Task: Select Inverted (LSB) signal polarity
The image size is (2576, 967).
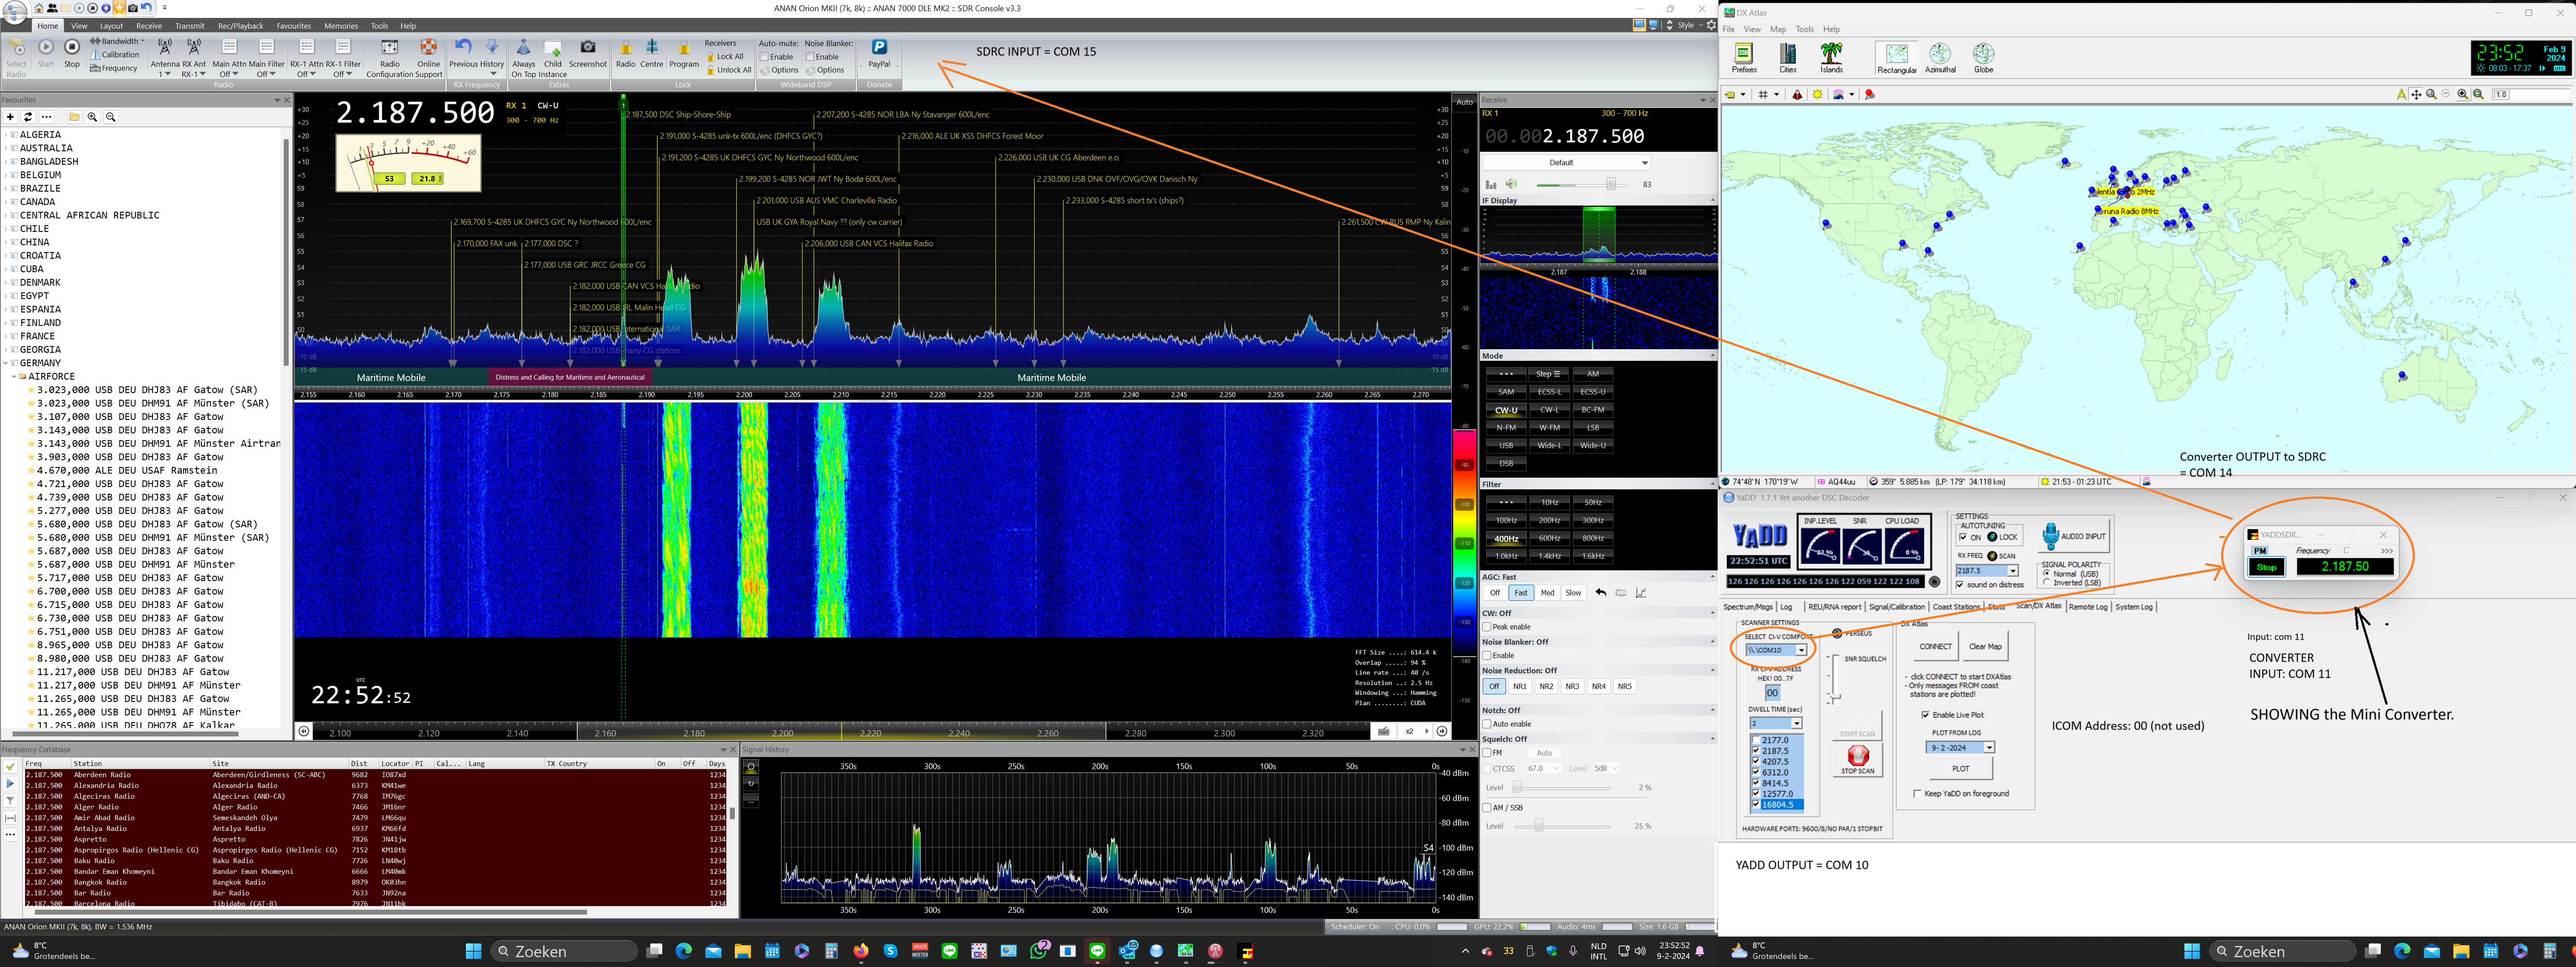Action: pos(2047,582)
